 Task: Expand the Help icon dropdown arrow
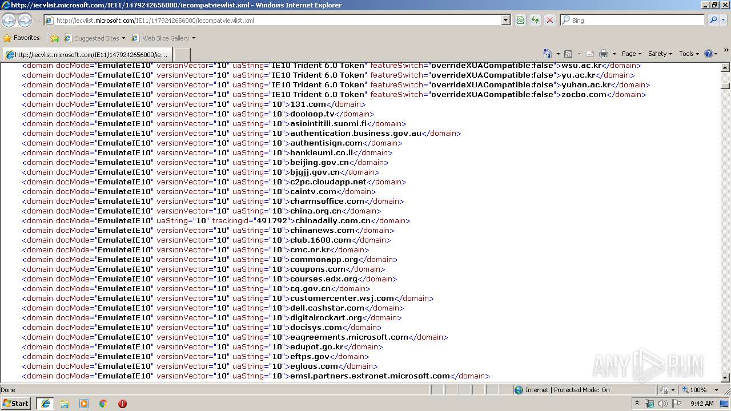717,54
